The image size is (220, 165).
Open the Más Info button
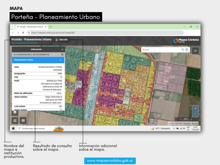tap(62, 40)
